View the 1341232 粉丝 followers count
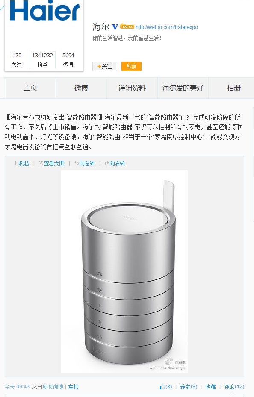 tap(42, 60)
